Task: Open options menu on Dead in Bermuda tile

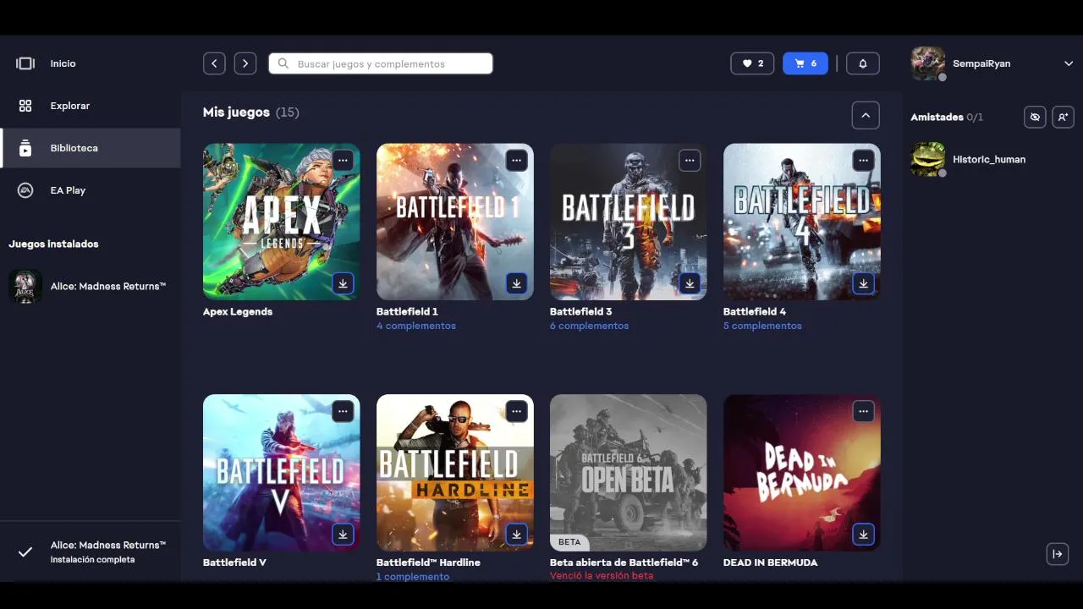Action: coord(863,412)
